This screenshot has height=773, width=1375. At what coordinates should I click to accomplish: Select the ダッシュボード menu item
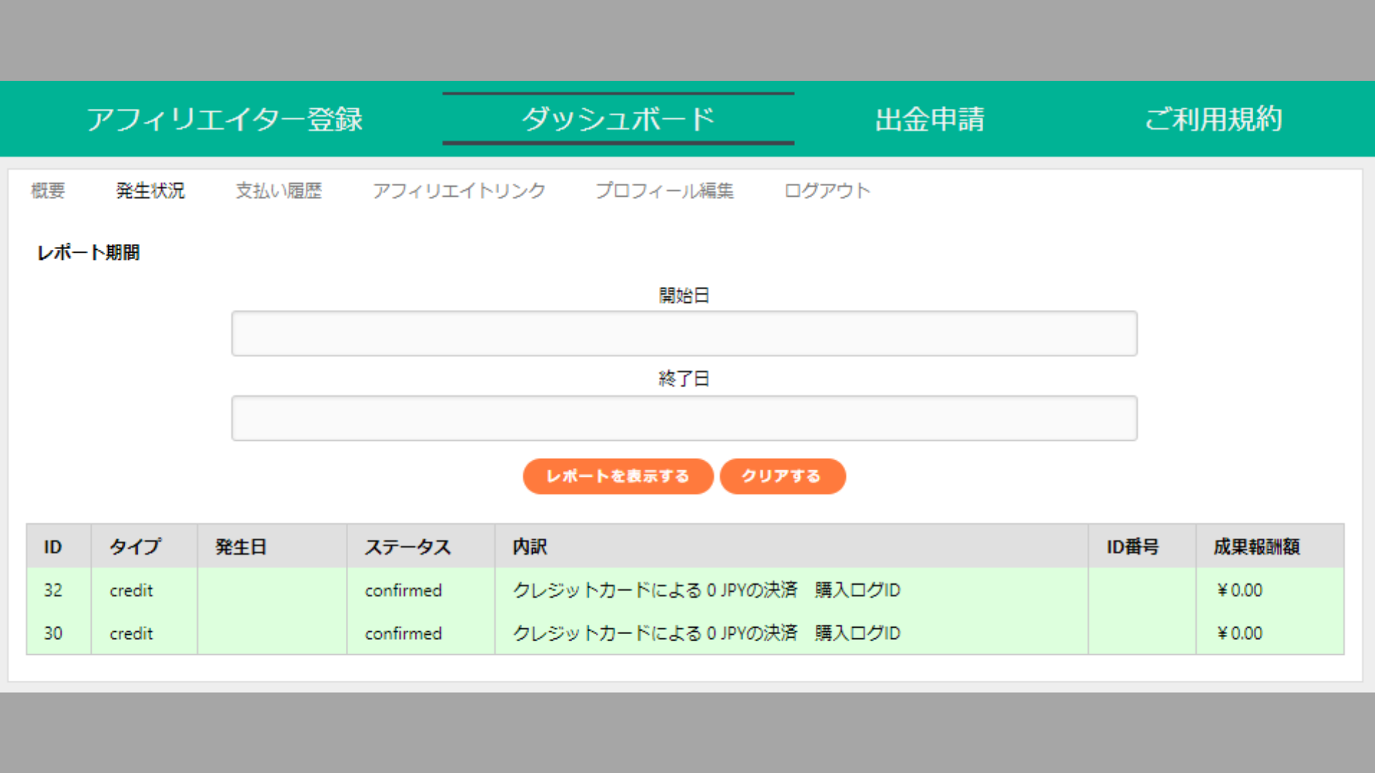click(618, 119)
